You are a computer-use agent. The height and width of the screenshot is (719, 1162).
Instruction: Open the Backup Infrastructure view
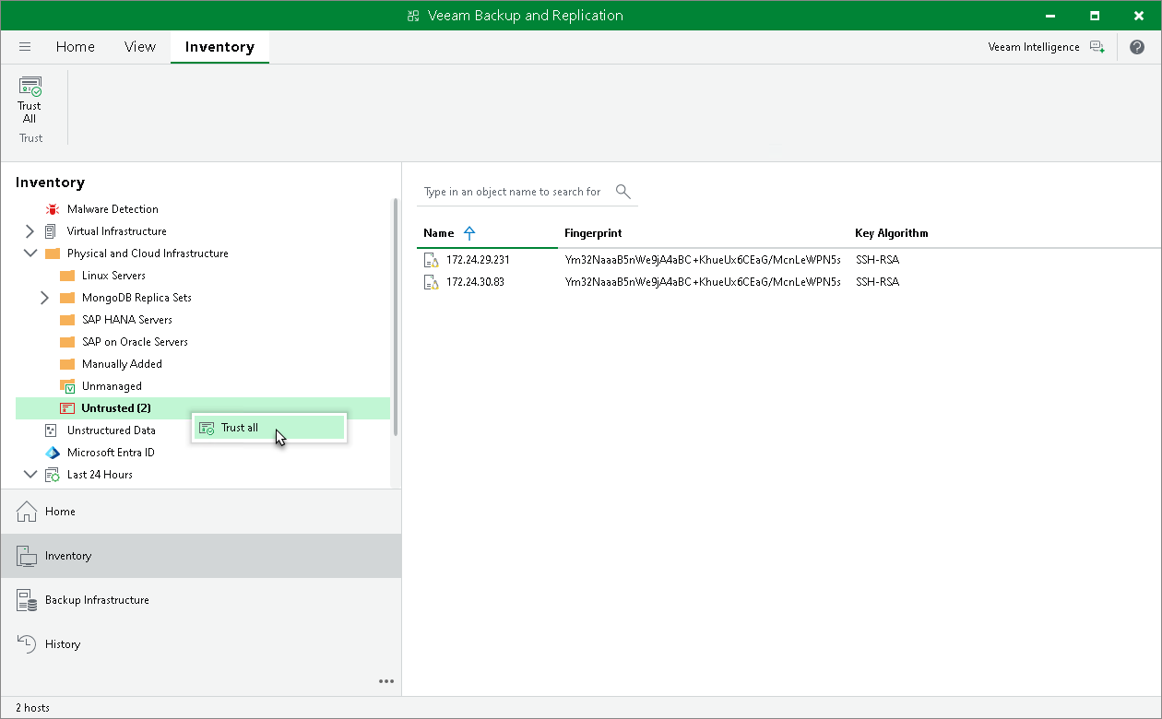click(x=97, y=600)
